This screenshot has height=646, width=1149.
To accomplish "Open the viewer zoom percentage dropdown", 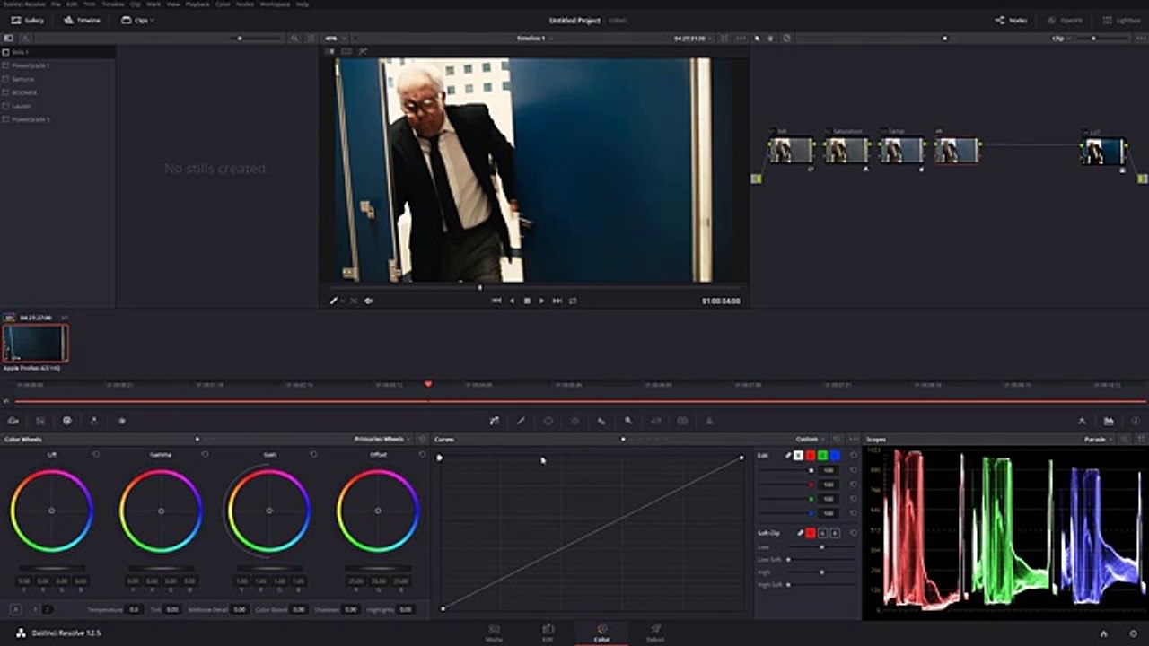I will pyautogui.click(x=334, y=39).
